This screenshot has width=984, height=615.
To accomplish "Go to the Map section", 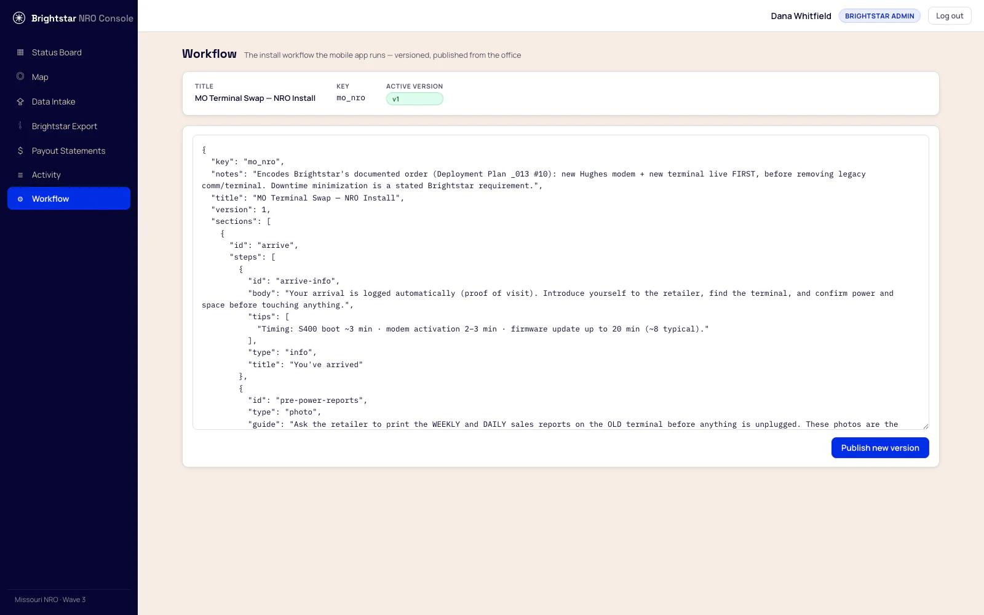I will pyautogui.click(x=69, y=77).
